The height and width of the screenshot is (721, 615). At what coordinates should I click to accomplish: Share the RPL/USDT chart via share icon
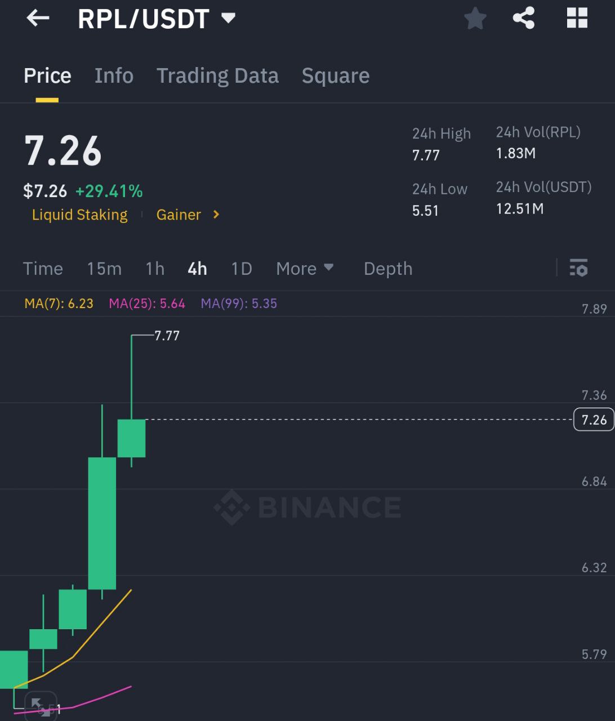point(523,18)
